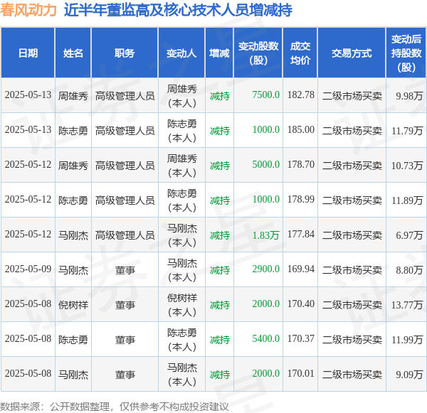Select the average price 170.01
The width and height of the screenshot is (427, 413).
(301, 374)
